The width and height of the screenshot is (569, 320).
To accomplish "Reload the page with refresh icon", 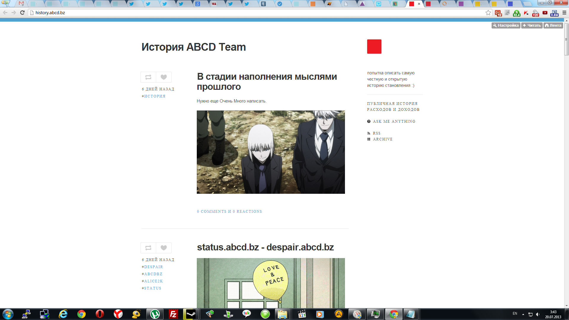I will click(22, 13).
